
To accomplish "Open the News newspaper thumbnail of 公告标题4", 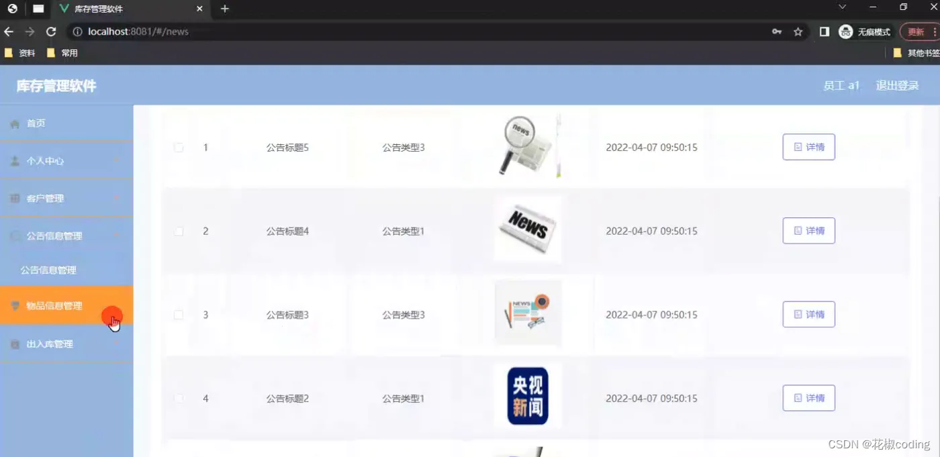I will coord(528,230).
